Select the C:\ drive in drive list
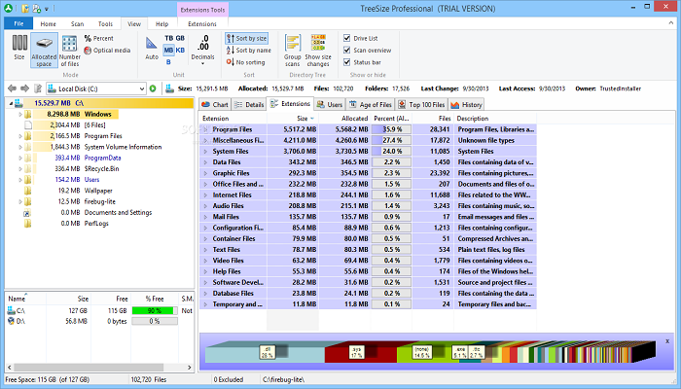The width and height of the screenshot is (681, 389). 20,311
